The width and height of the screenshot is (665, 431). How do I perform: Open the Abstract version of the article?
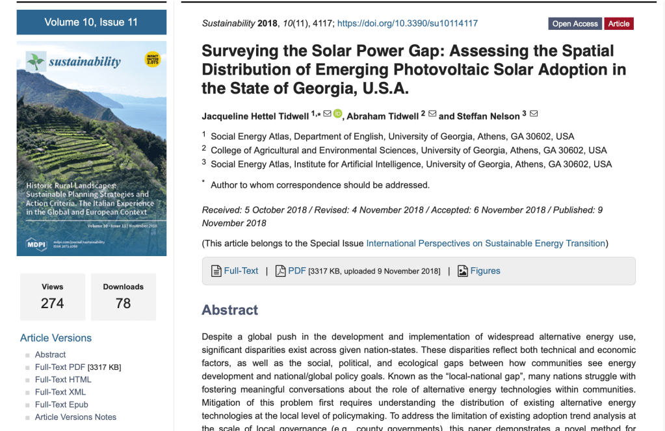50,354
